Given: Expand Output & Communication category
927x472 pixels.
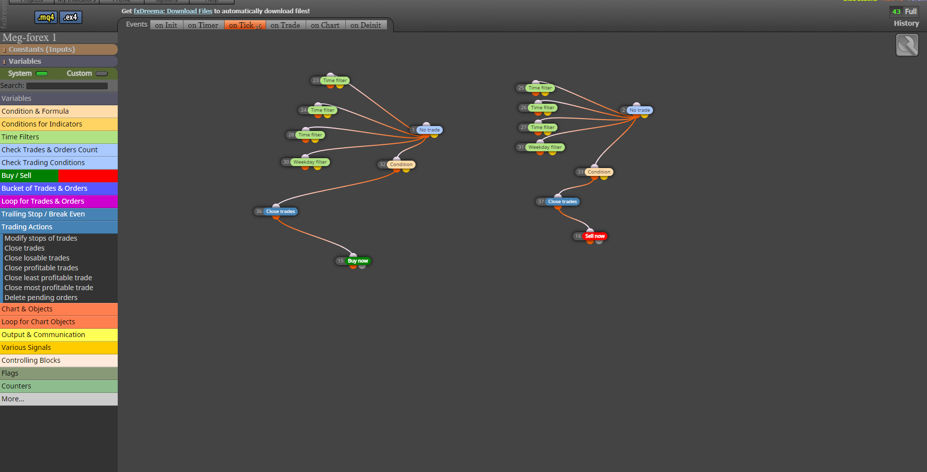Looking at the screenshot, I should (x=59, y=335).
